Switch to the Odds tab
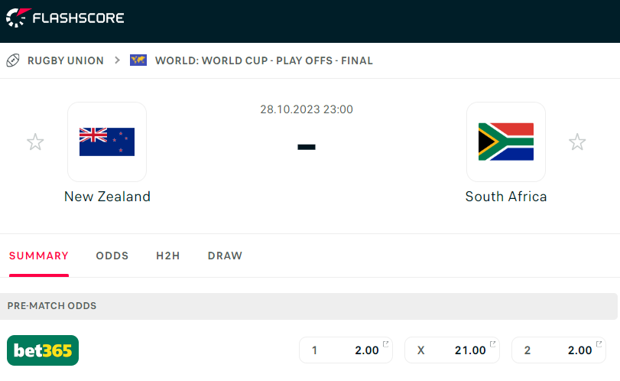The width and height of the screenshot is (620, 381). coord(112,256)
